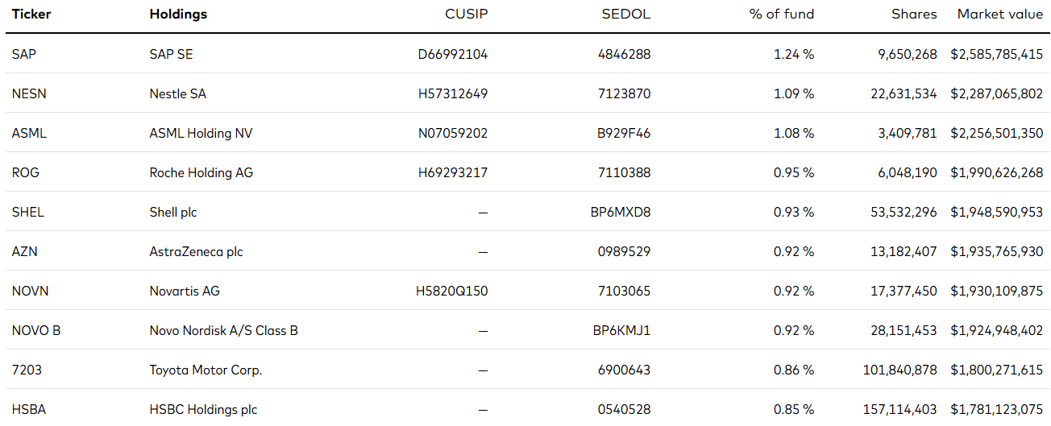Click Novartis AG holding name

click(185, 291)
